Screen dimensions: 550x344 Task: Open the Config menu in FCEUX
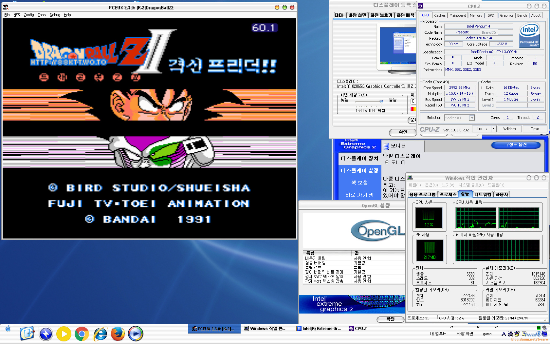click(x=29, y=15)
